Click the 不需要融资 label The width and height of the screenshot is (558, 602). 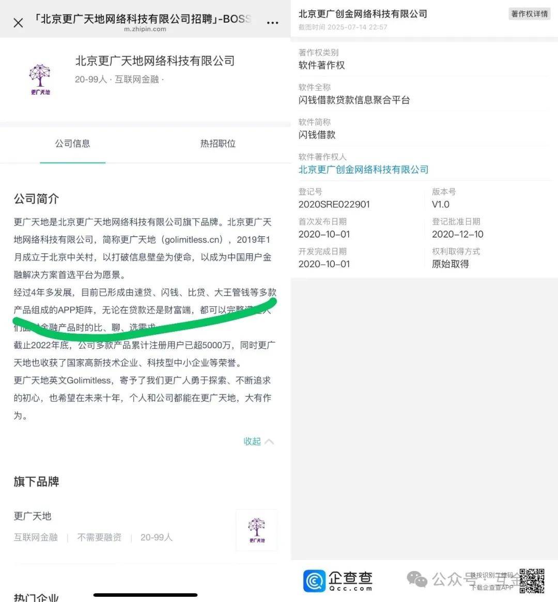coord(99,537)
